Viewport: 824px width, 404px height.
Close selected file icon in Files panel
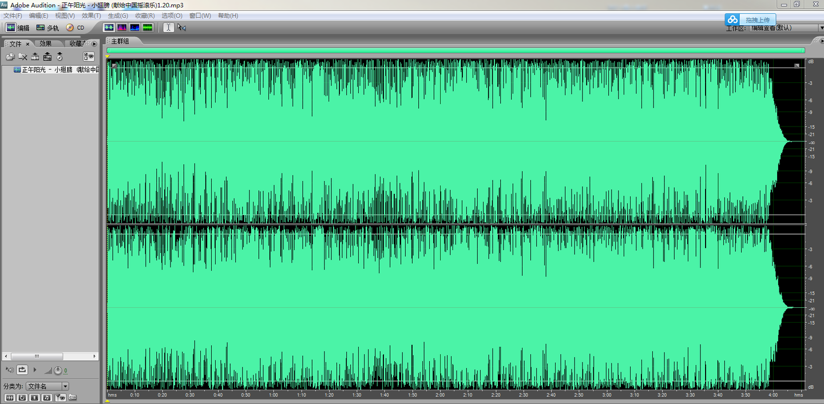point(23,57)
